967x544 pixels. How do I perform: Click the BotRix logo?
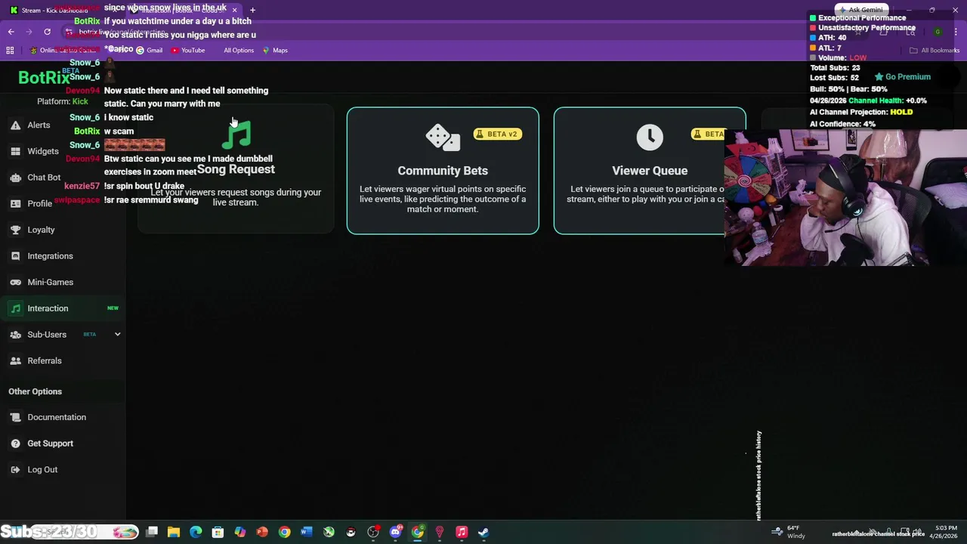click(x=44, y=78)
